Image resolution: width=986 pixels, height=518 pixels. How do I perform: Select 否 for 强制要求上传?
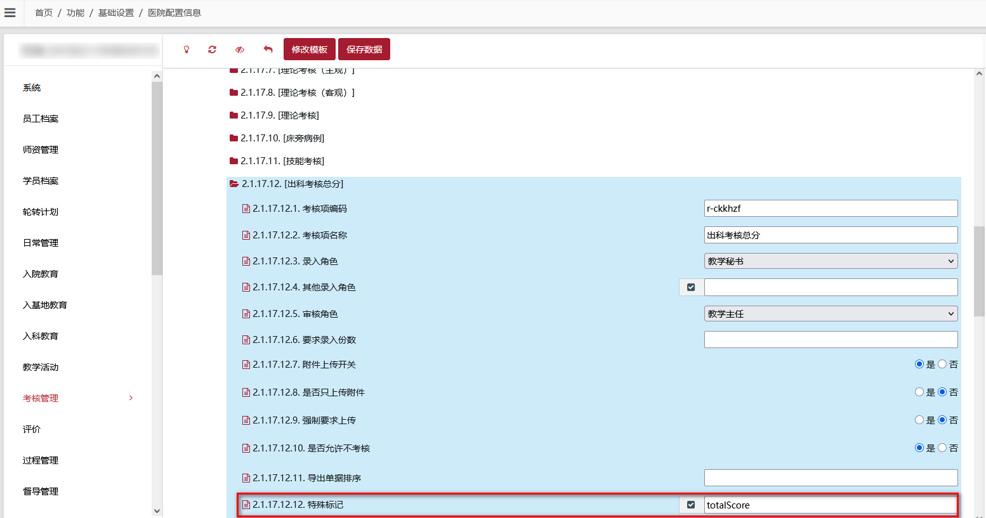pyautogui.click(x=942, y=420)
